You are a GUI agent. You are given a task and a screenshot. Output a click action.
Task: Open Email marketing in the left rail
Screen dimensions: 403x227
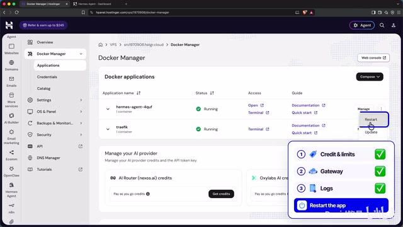[x=11, y=137]
